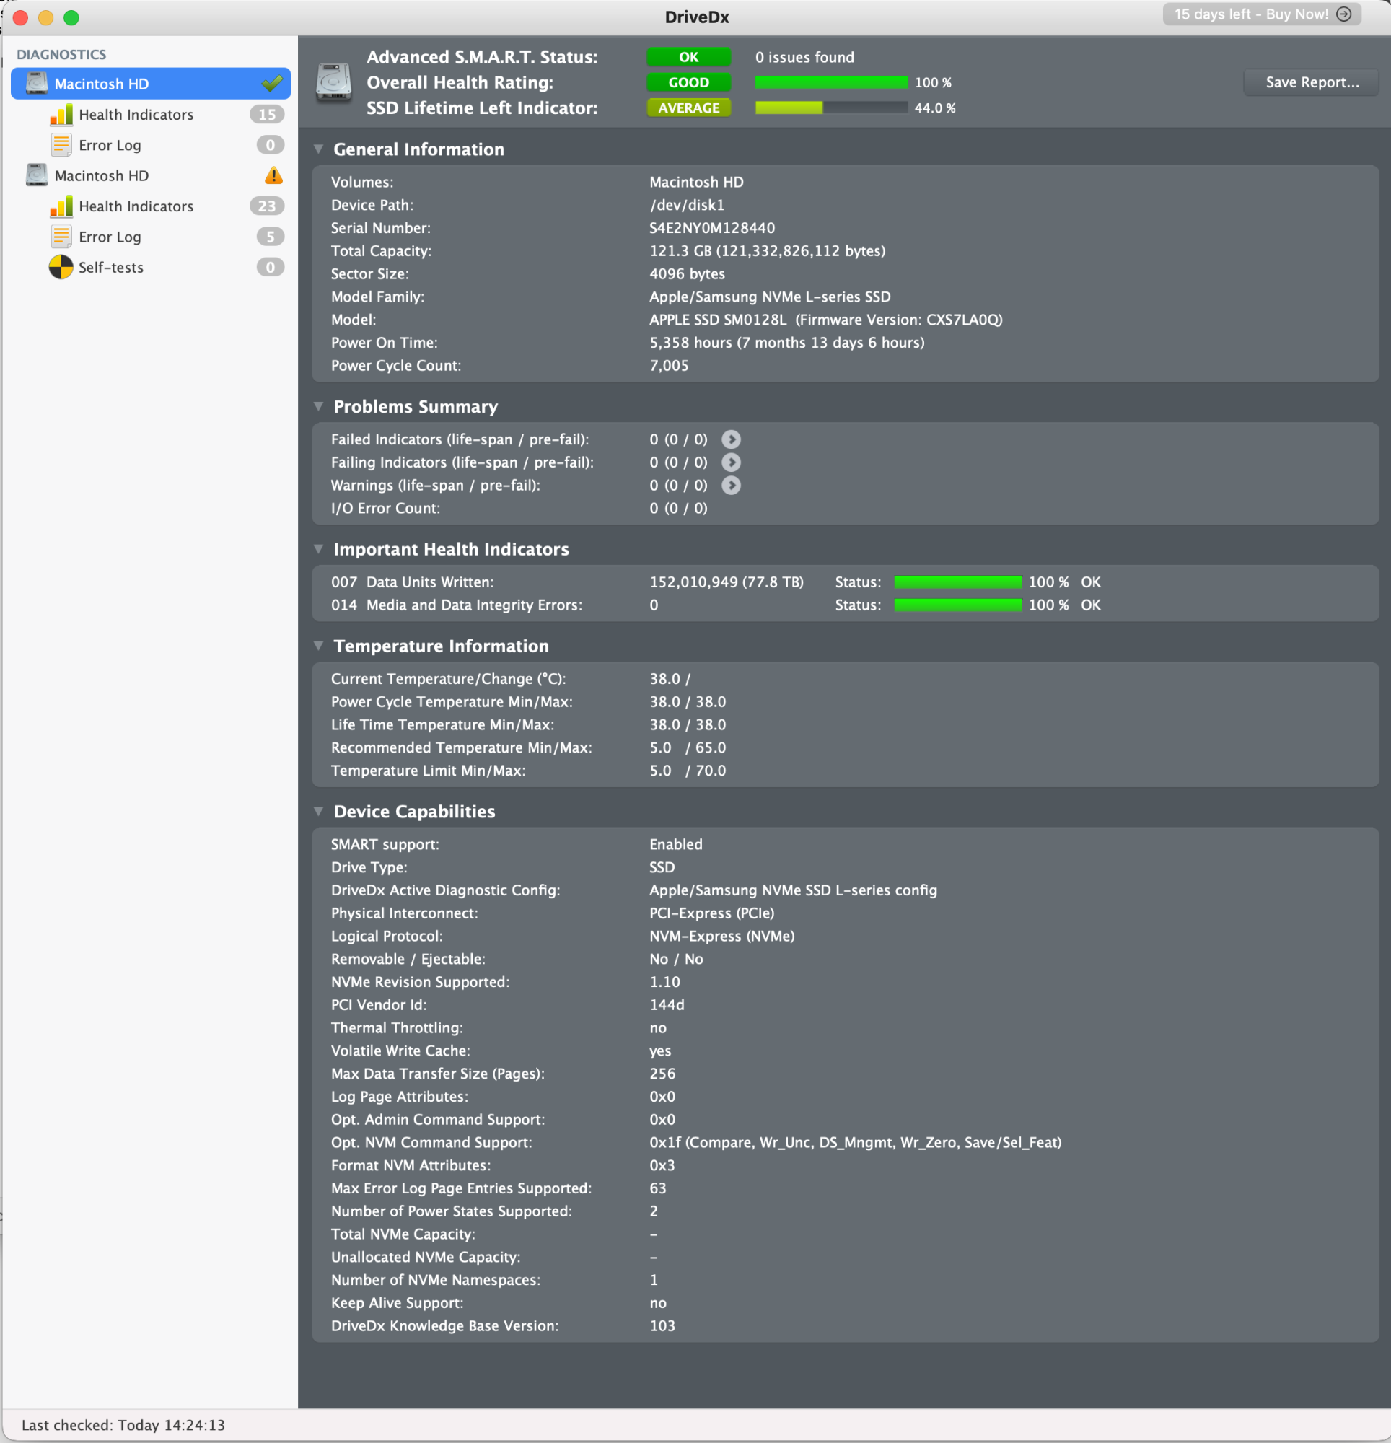1391x1443 pixels.
Task: Open details arrow for Warnings row
Action: (x=730, y=485)
